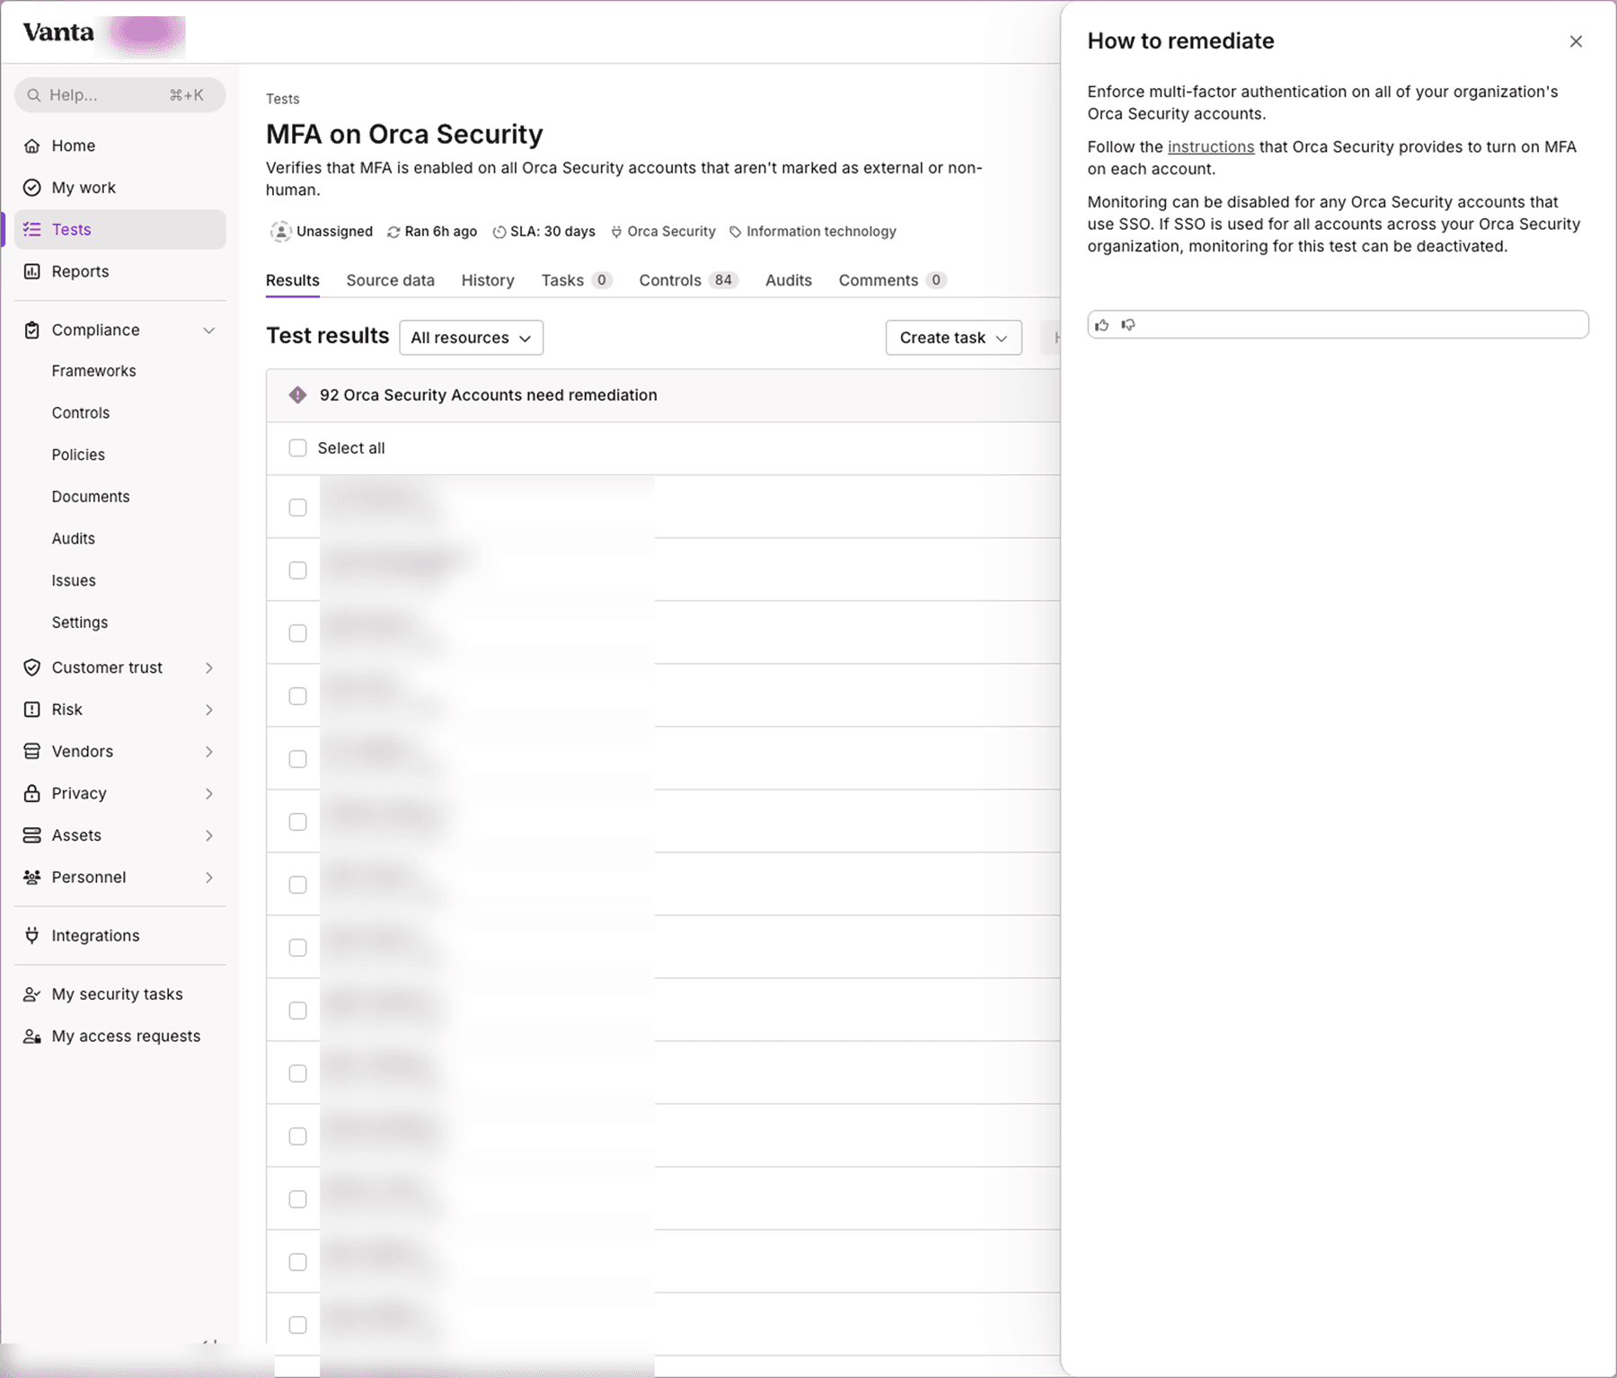This screenshot has height=1378, width=1617.
Task: Open My access requests
Action: tap(120, 1036)
